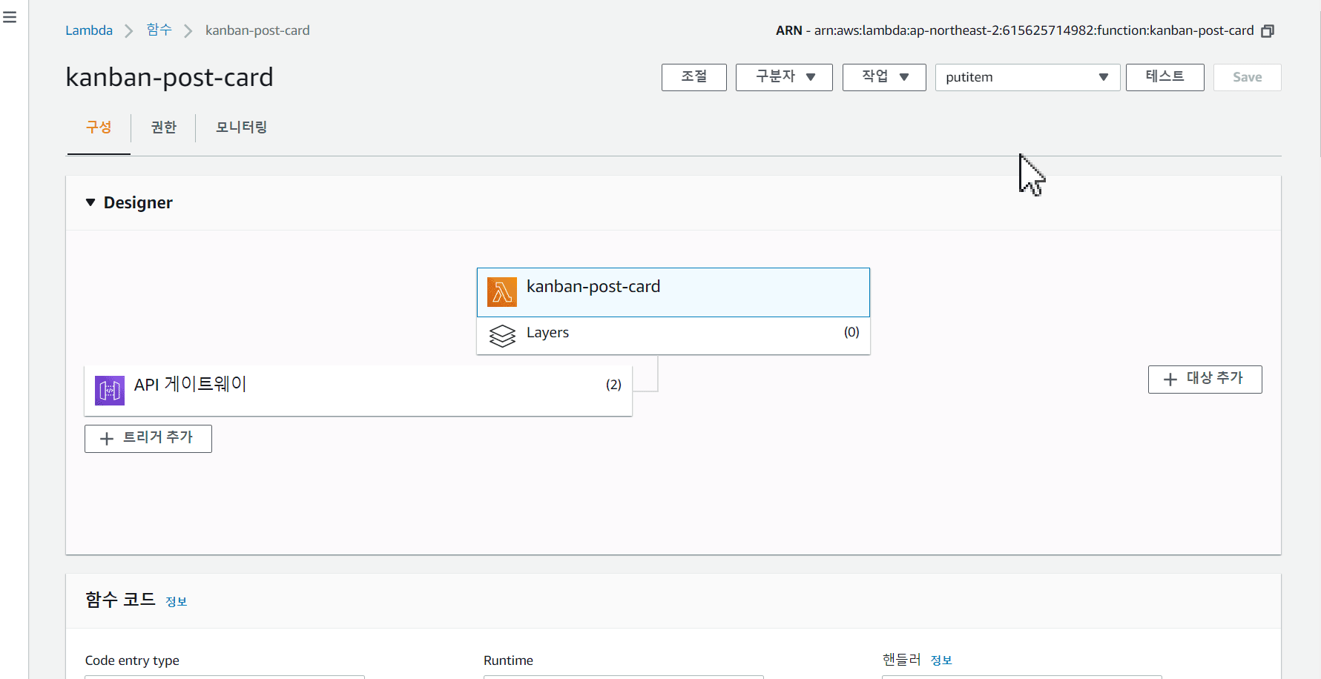Click the (2) count on API 게이트웨이
The image size is (1321, 679).
(613, 384)
